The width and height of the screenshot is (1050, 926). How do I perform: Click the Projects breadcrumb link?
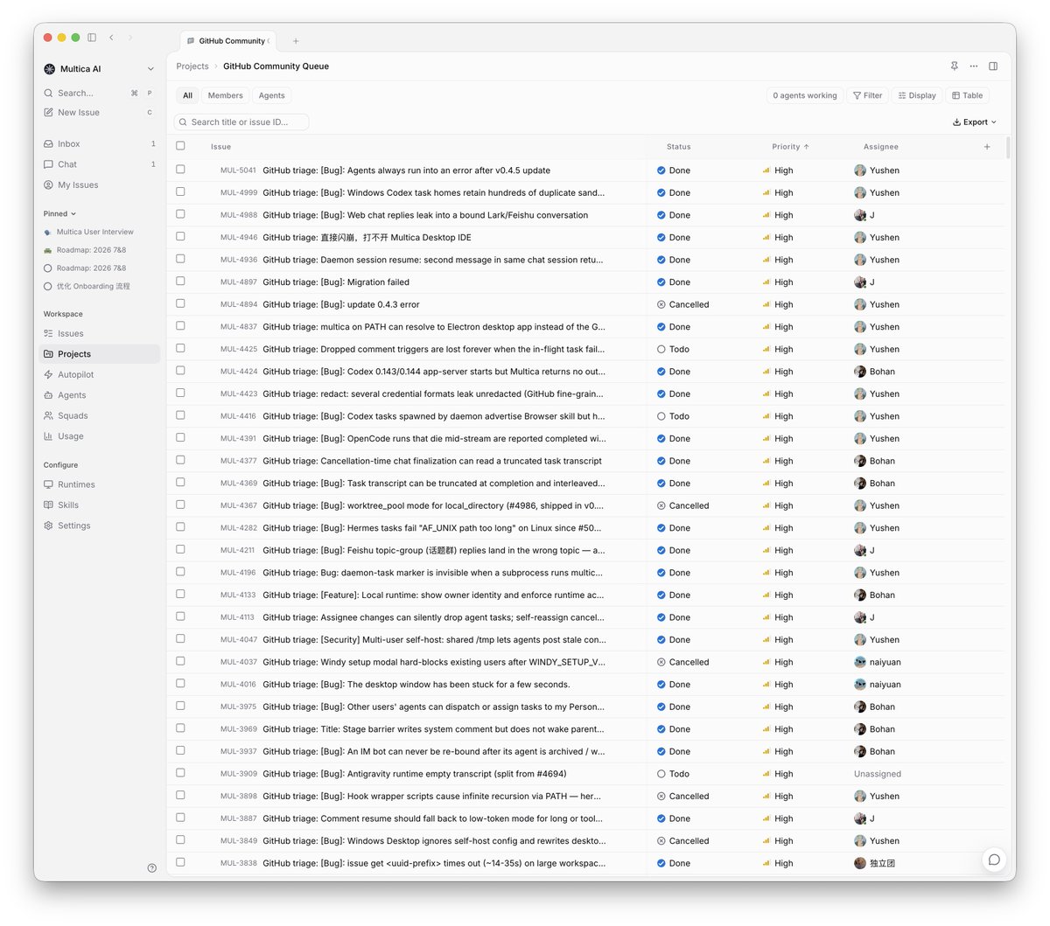(x=192, y=66)
